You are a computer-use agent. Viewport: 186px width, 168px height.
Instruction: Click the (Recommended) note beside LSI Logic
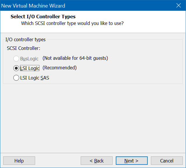pyautogui.click(x=59, y=68)
